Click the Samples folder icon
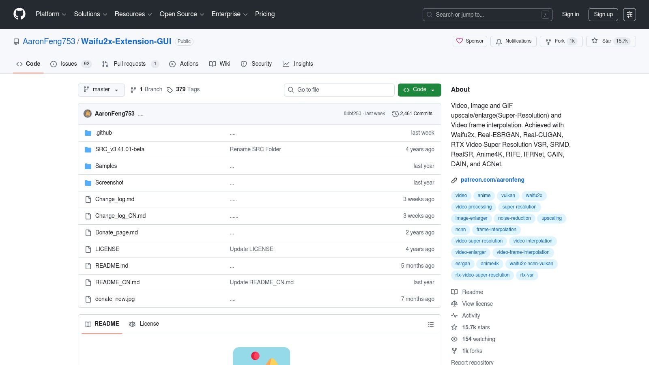 [x=88, y=166]
